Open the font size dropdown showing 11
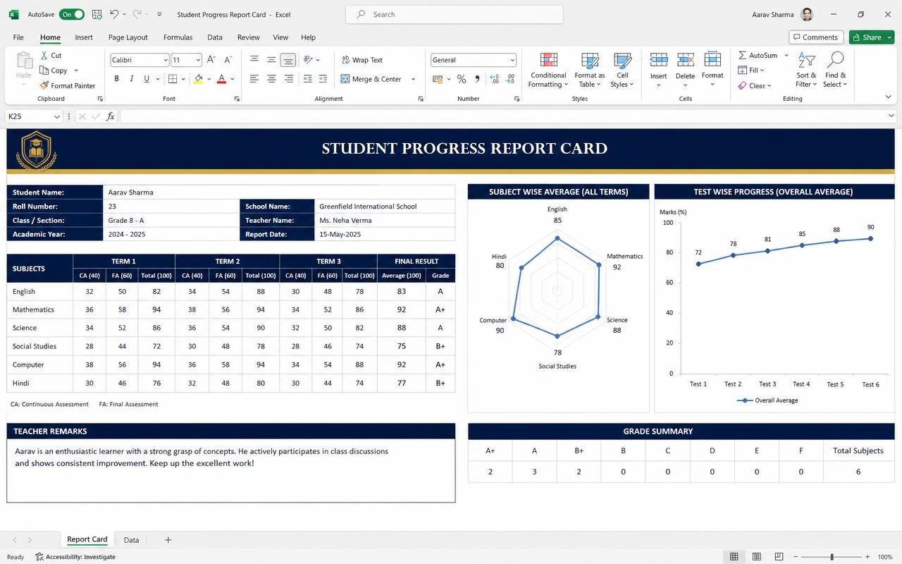This screenshot has width=902, height=564. [x=198, y=60]
